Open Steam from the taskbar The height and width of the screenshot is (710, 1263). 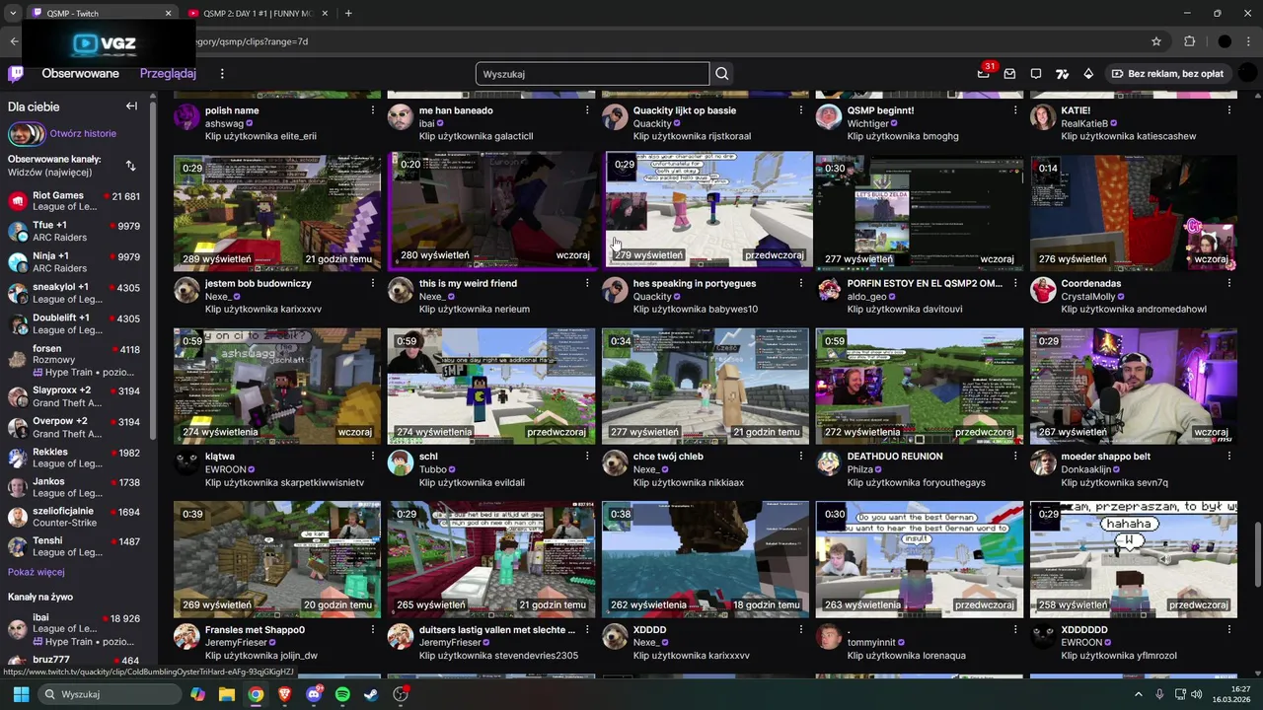point(371,694)
